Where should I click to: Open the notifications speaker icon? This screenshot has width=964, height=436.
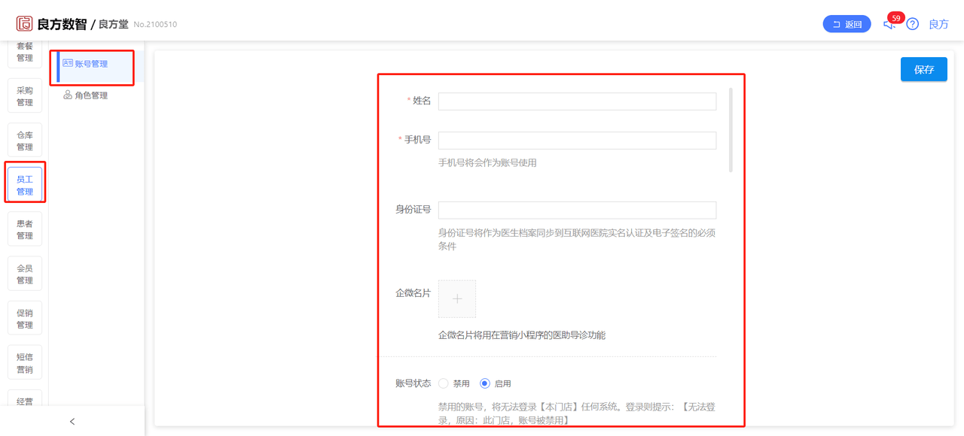point(889,24)
